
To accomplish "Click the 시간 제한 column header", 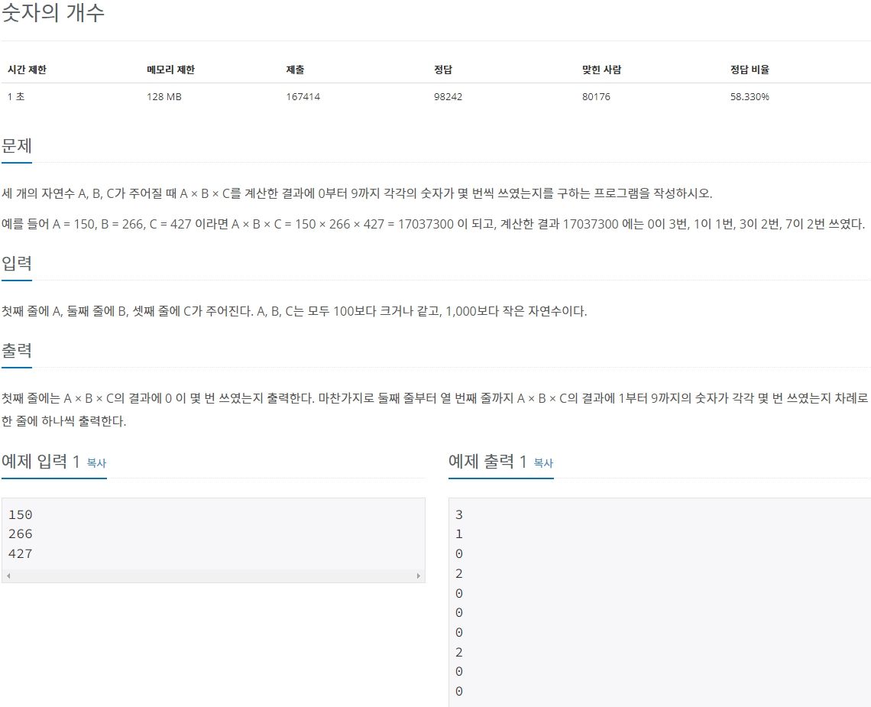I will [27, 70].
